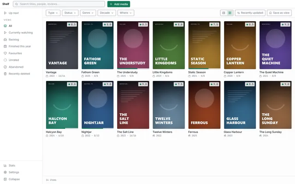Open the Unrated view
Screen dimensions: 295x184
(x=21, y=60)
